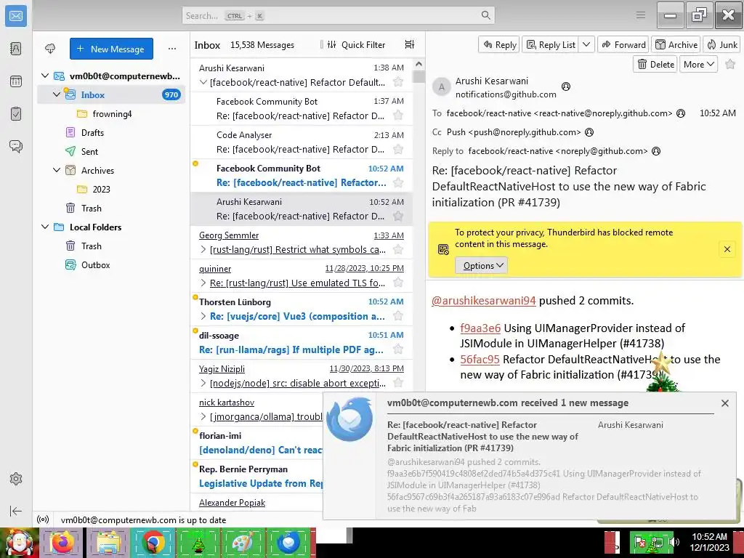Click the New Message button

click(x=111, y=49)
